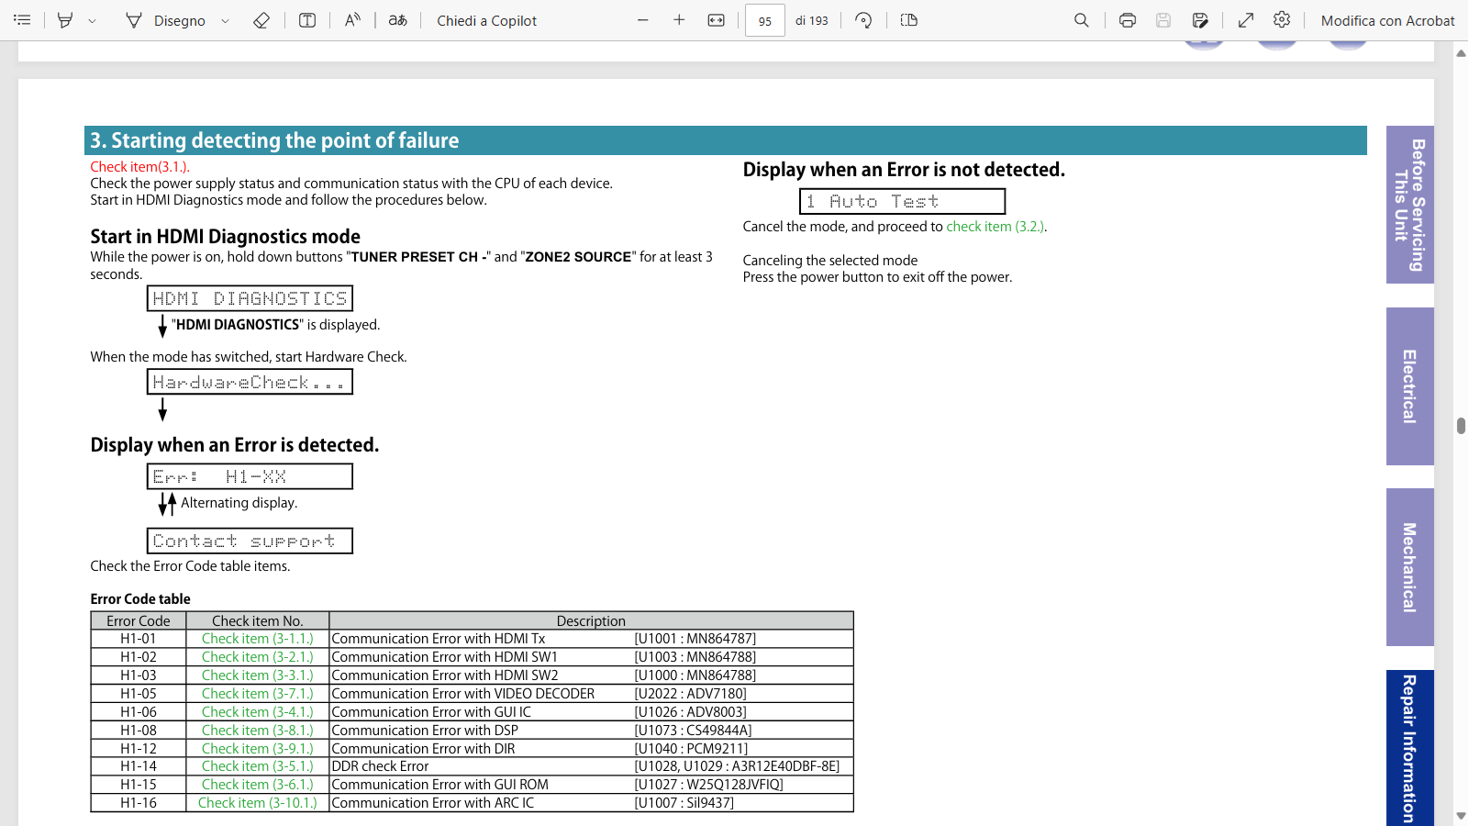Open the translate tool
Viewport: 1468px width, 826px height.
(x=397, y=20)
